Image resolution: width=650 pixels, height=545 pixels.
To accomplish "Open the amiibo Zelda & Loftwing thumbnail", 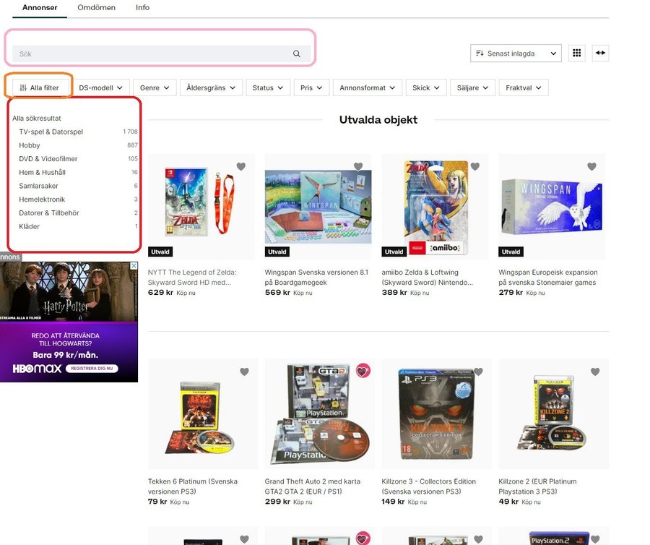I will [435, 207].
